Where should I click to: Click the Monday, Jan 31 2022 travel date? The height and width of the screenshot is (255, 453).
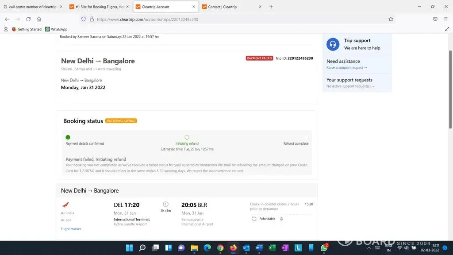pyautogui.click(x=83, y=87)
